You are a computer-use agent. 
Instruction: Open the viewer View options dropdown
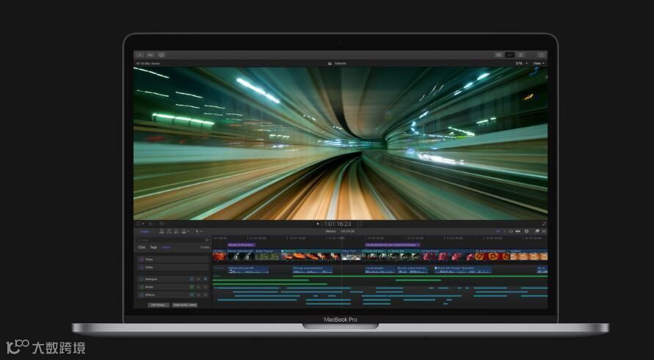539,63
